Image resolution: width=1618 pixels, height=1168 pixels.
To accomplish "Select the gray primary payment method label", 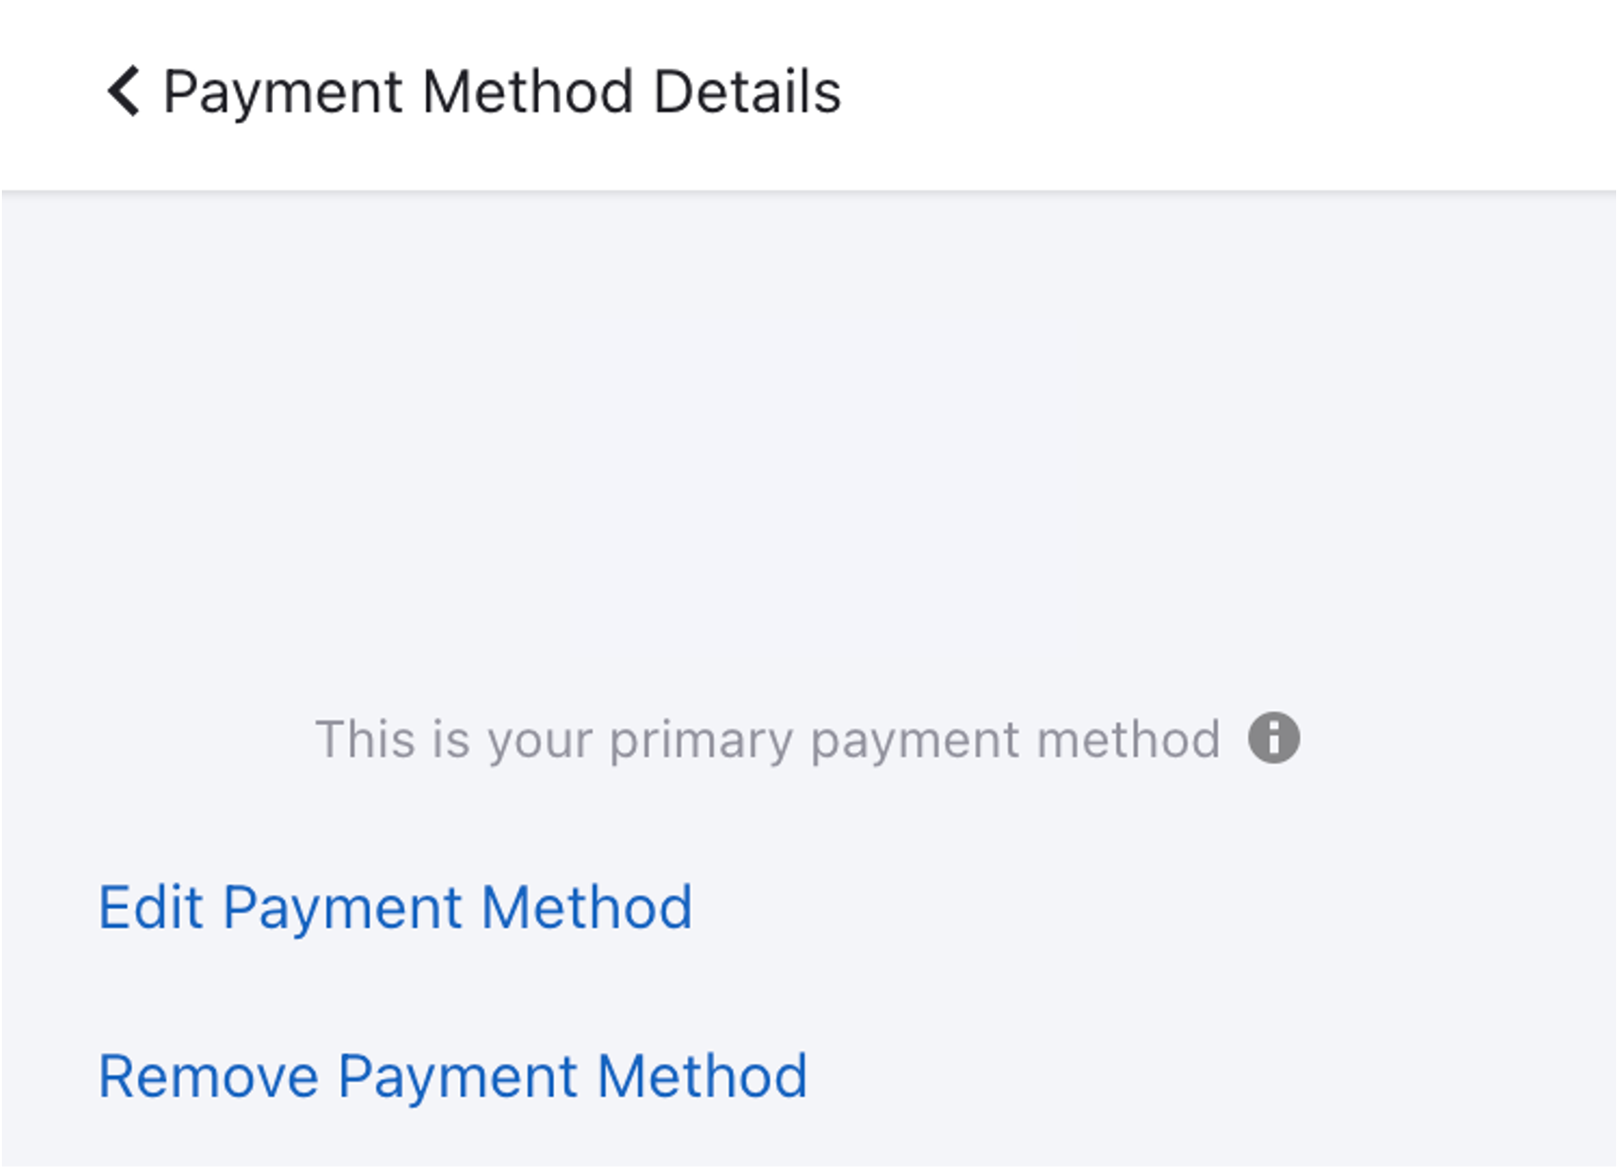I will [767, 738].
